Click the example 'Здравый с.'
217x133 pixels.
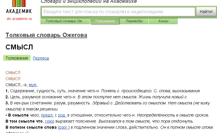point(103,103)
